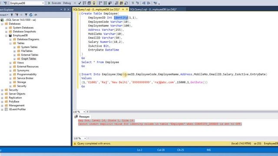
Task: Click 'Col 28' in the status bar
Action: 161,150
